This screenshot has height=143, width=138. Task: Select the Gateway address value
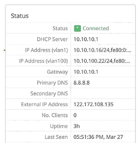pos(86,72)
